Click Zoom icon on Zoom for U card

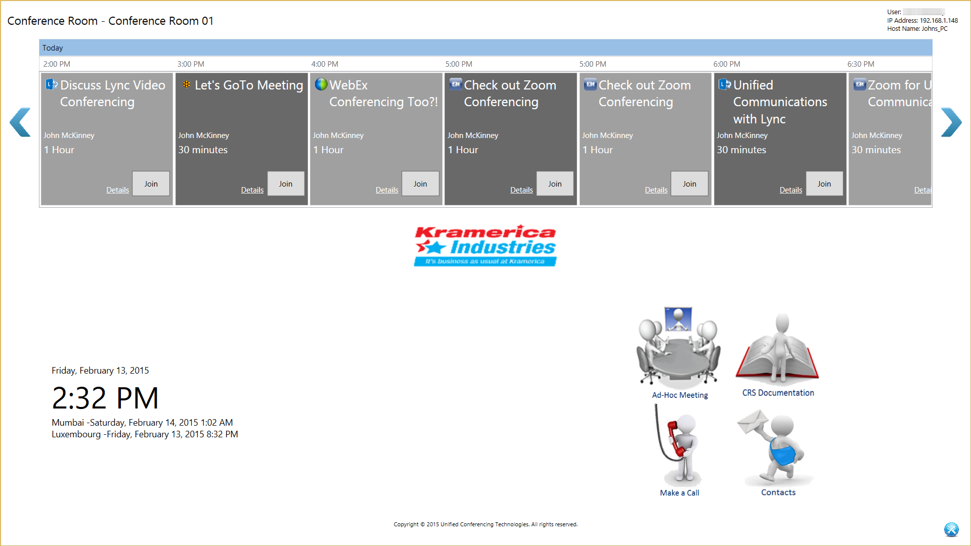tap(860, 84)
